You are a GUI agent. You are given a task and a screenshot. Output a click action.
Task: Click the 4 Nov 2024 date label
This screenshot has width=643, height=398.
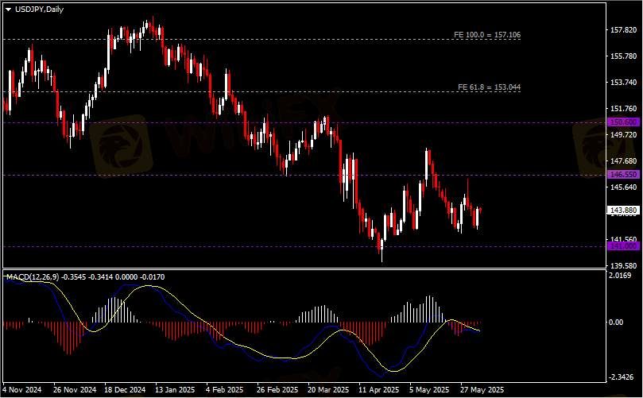(22, 389)
